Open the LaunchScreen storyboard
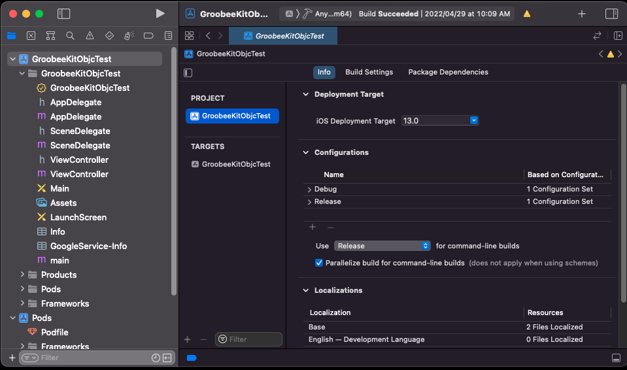The image size is (627, 370). coord(78,218)
